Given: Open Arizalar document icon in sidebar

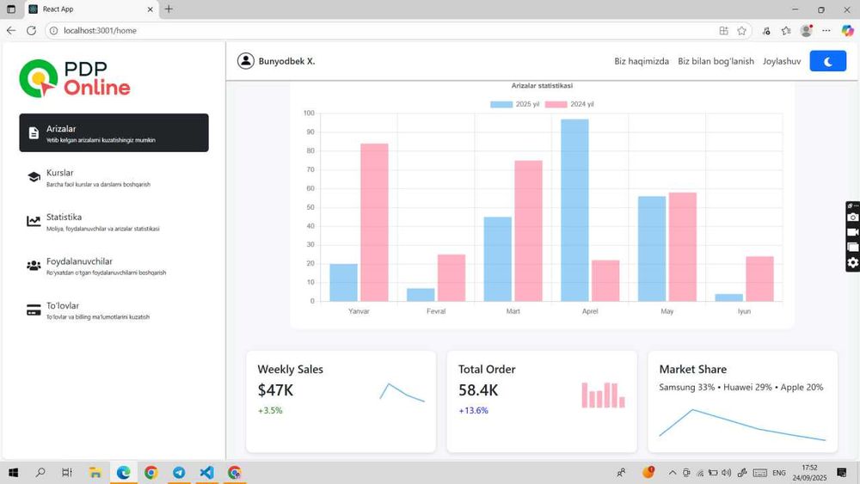Looking at the screenshot, I should click(x=34, y=132).
